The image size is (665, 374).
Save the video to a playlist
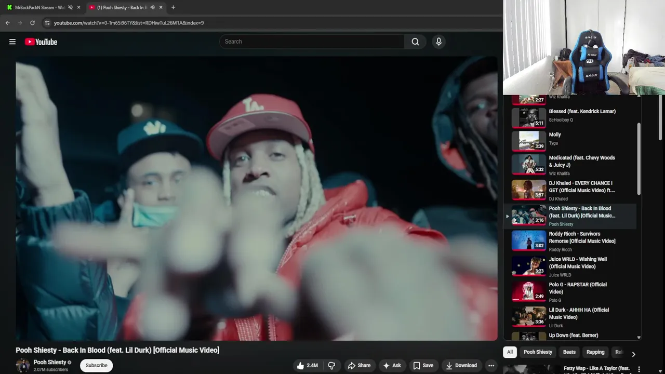tap(423, 366)
